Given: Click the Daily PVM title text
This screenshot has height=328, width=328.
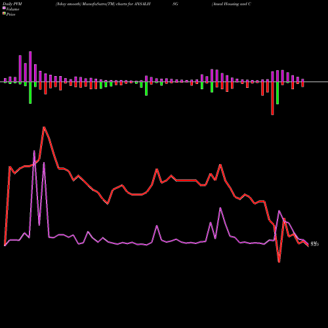Looking at the screenshot, I should (12, 4).
